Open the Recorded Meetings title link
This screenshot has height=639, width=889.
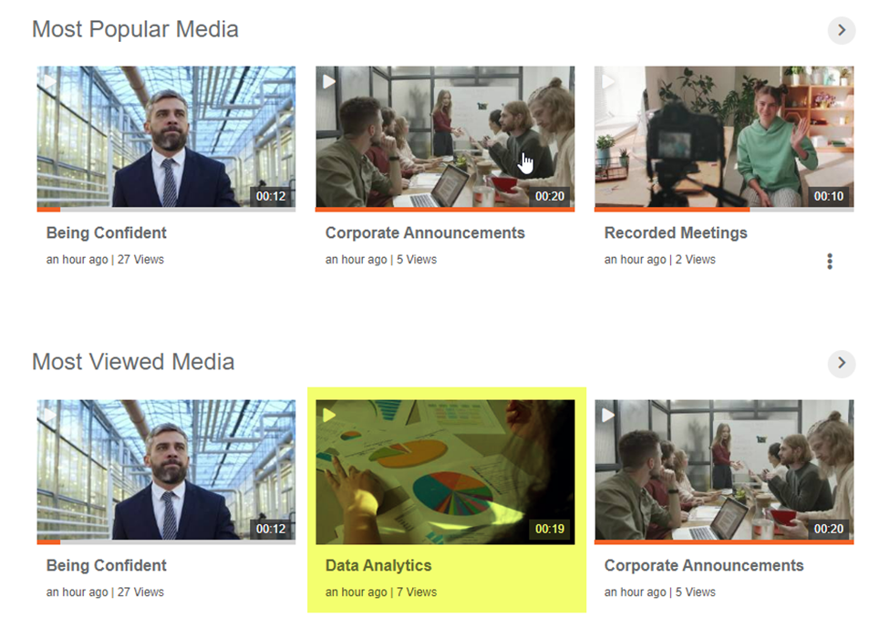click(x=676, y=233)
